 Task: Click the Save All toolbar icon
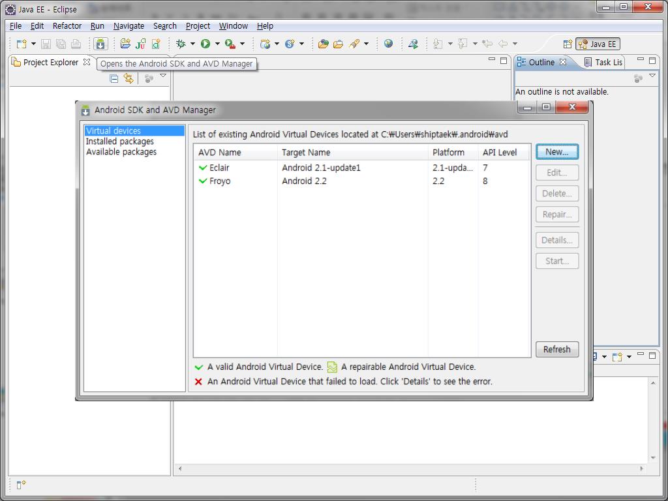pos(61,44)
